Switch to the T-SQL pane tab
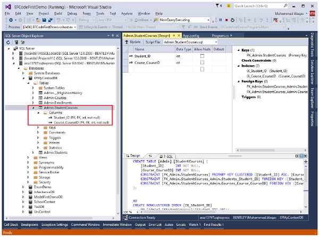 coord(168,156)
